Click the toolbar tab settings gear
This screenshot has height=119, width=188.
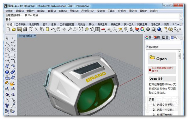point(181,24)
